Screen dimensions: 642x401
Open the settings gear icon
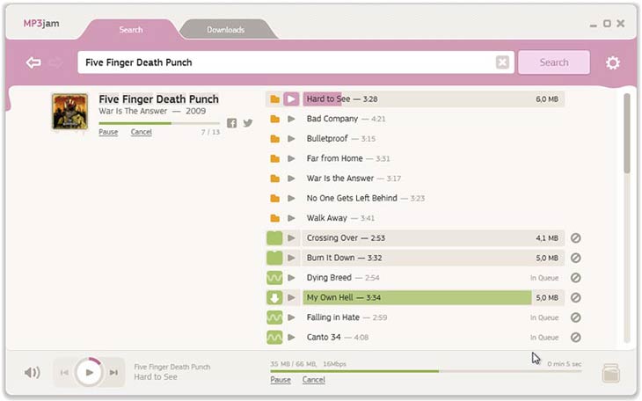tap(612, 62)
